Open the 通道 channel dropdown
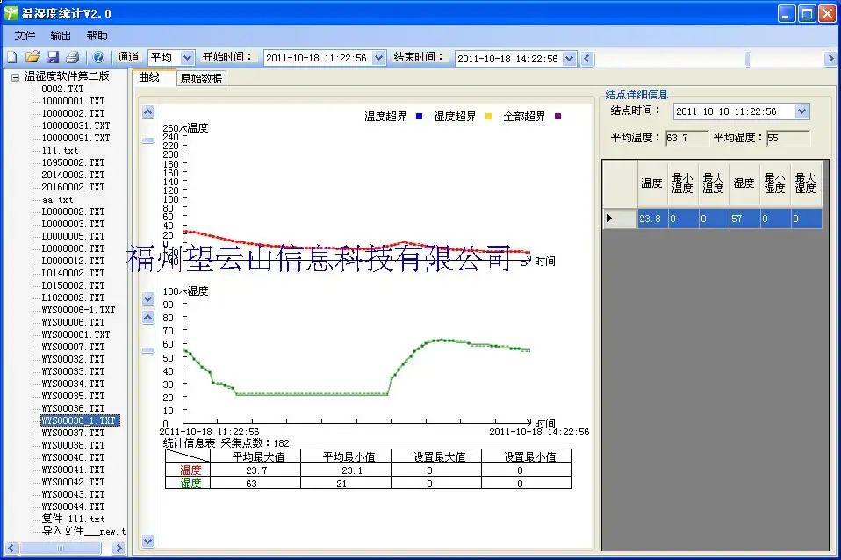 click(187, 57)
